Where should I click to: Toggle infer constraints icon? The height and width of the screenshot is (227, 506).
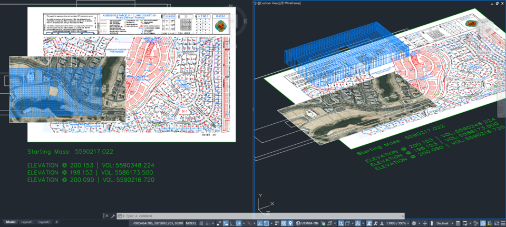219,223
